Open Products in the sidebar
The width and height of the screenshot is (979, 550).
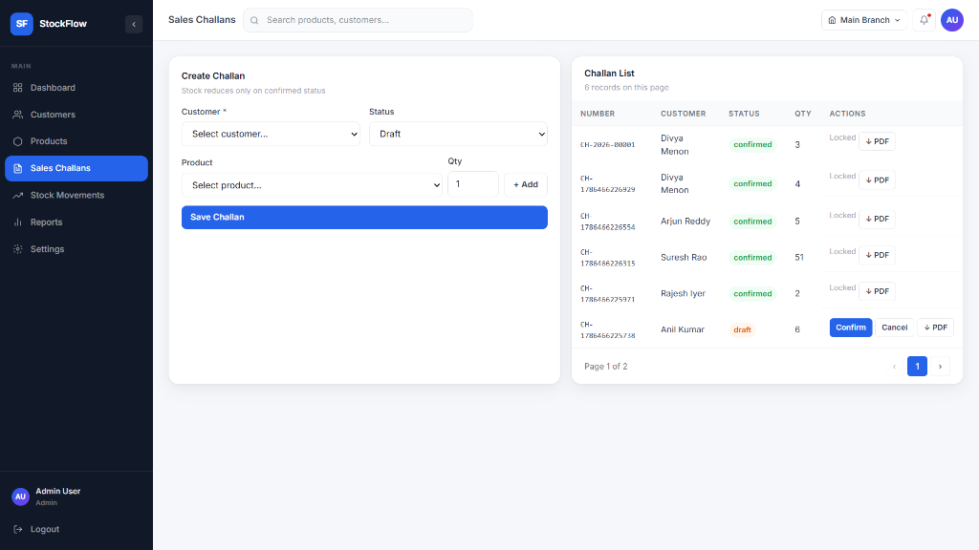(76, 141)
